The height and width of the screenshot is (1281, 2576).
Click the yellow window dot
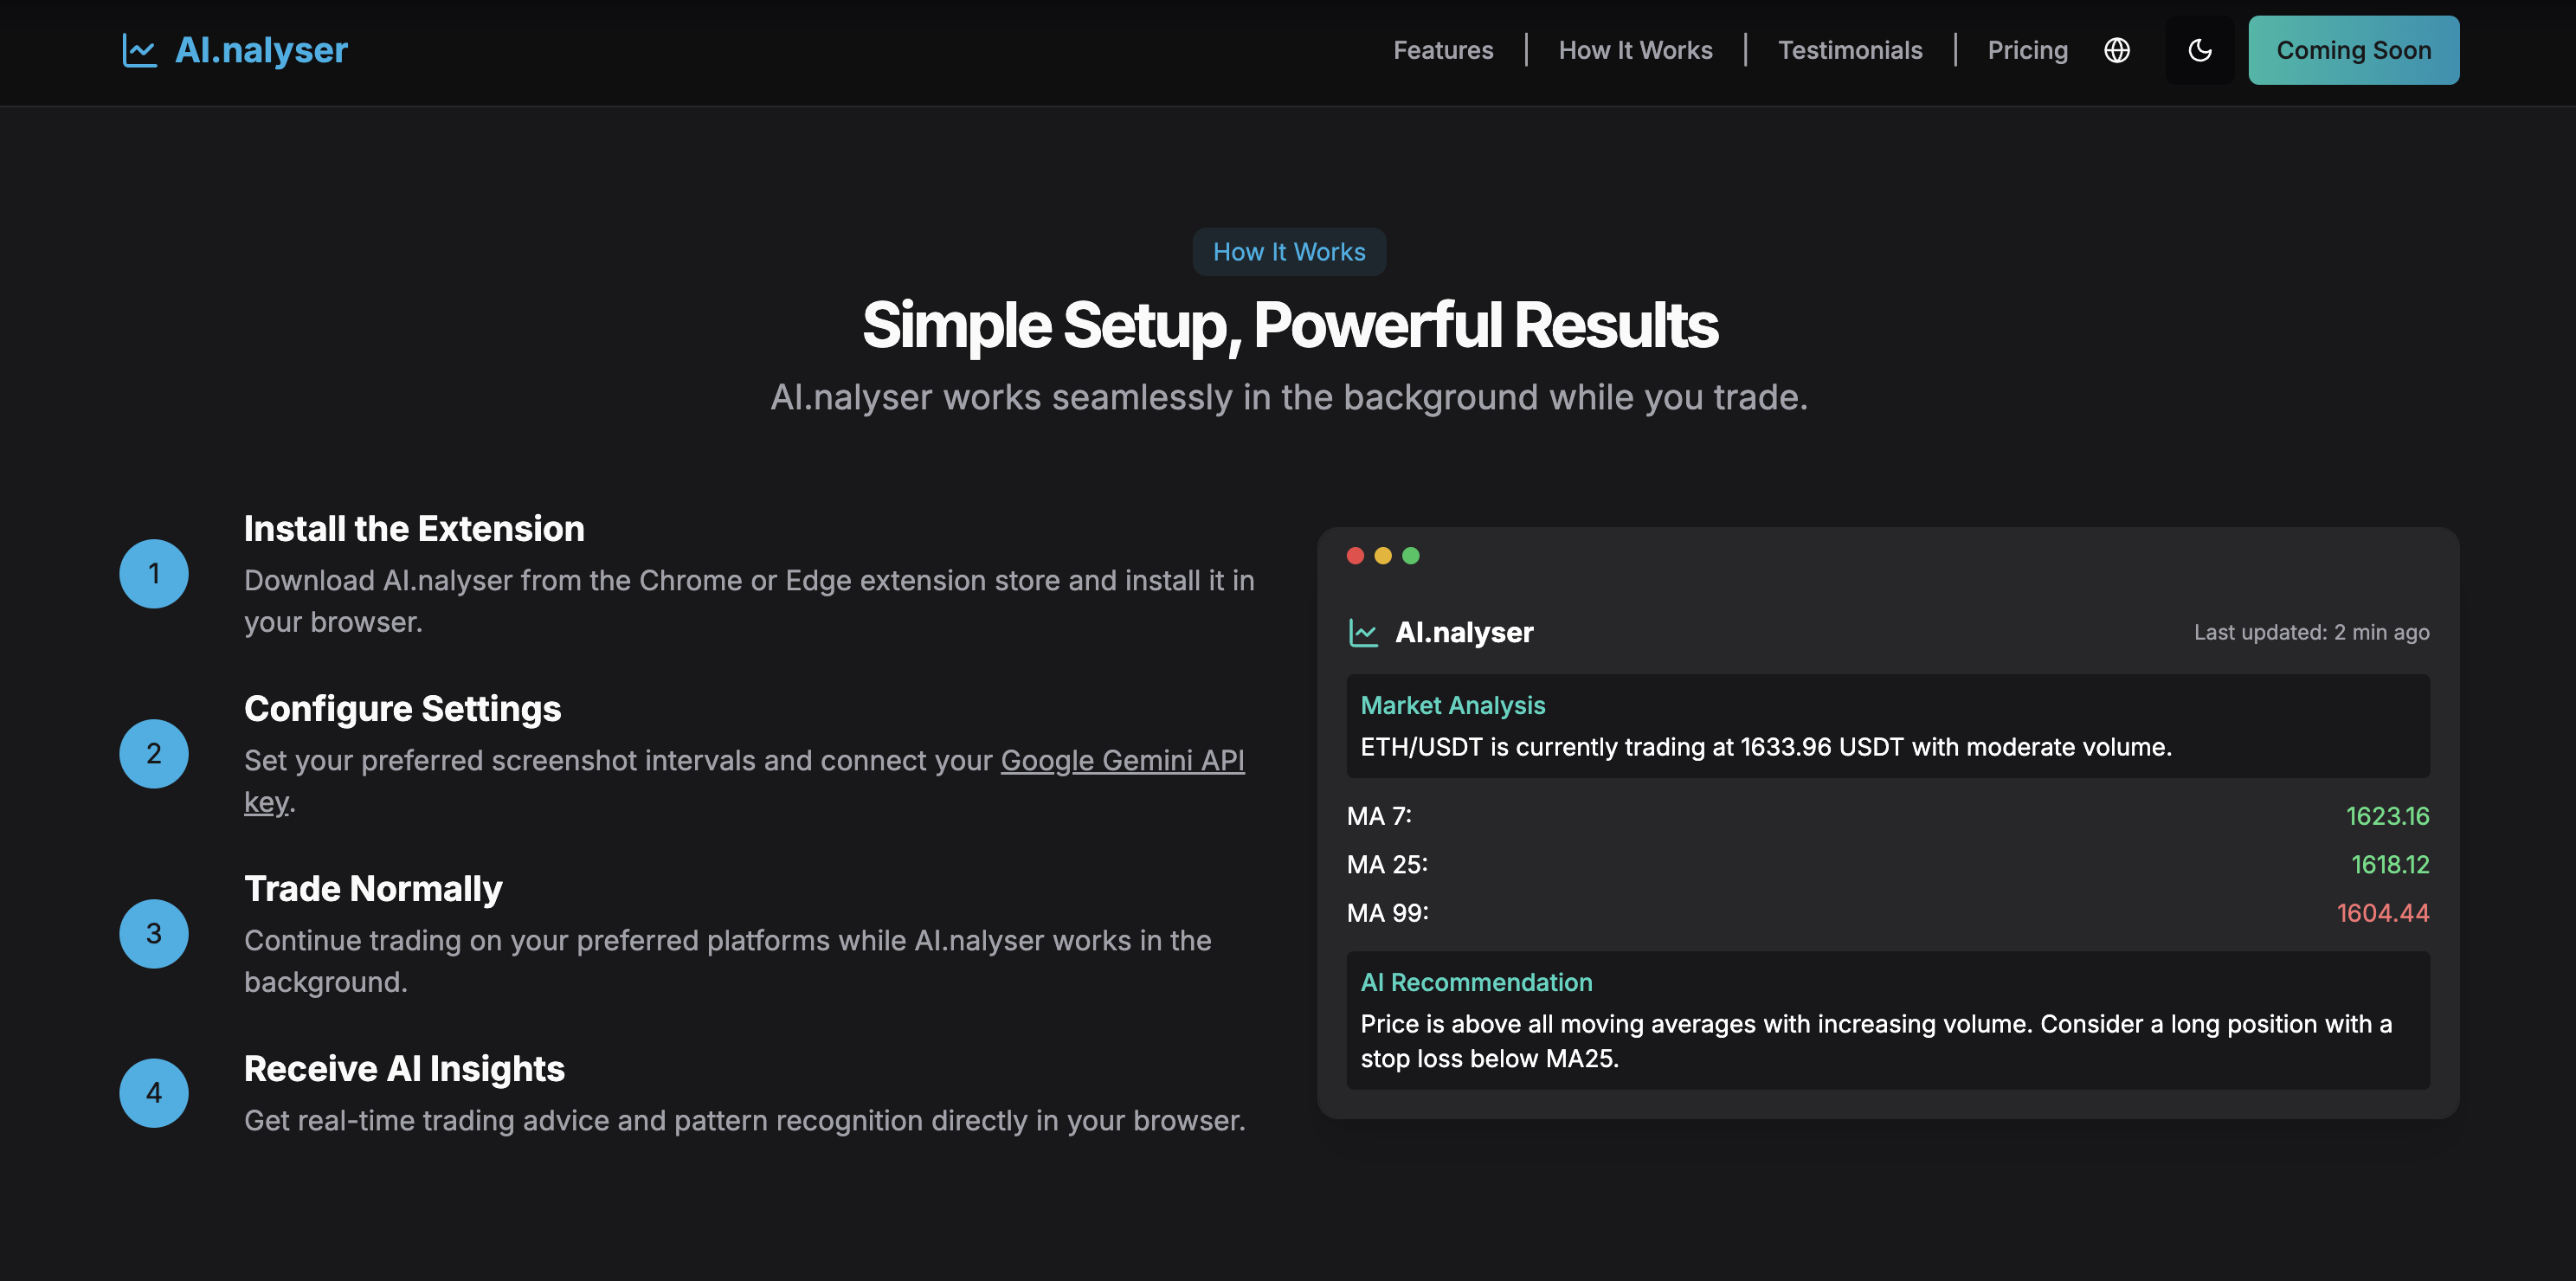(1383, 556)
